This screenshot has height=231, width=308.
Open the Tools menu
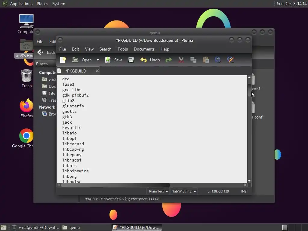pyautogui.click(x=123, y=49)
